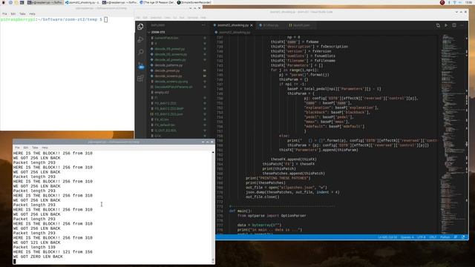
Task: Click the Open Changes icon in editor toolbar
Action: [x=438, y=25]
